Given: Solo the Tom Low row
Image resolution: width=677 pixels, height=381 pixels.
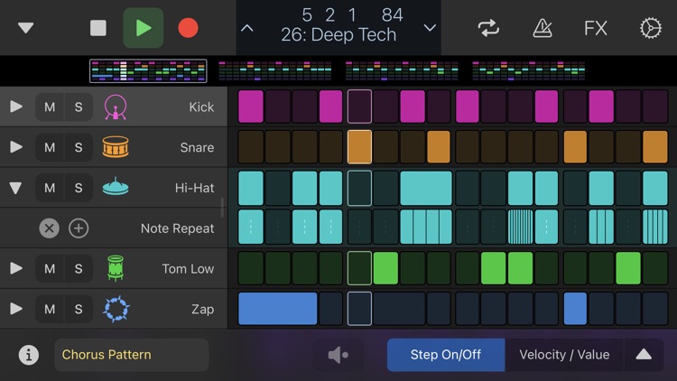Looking at the screenshot, I should coord(79,269).
